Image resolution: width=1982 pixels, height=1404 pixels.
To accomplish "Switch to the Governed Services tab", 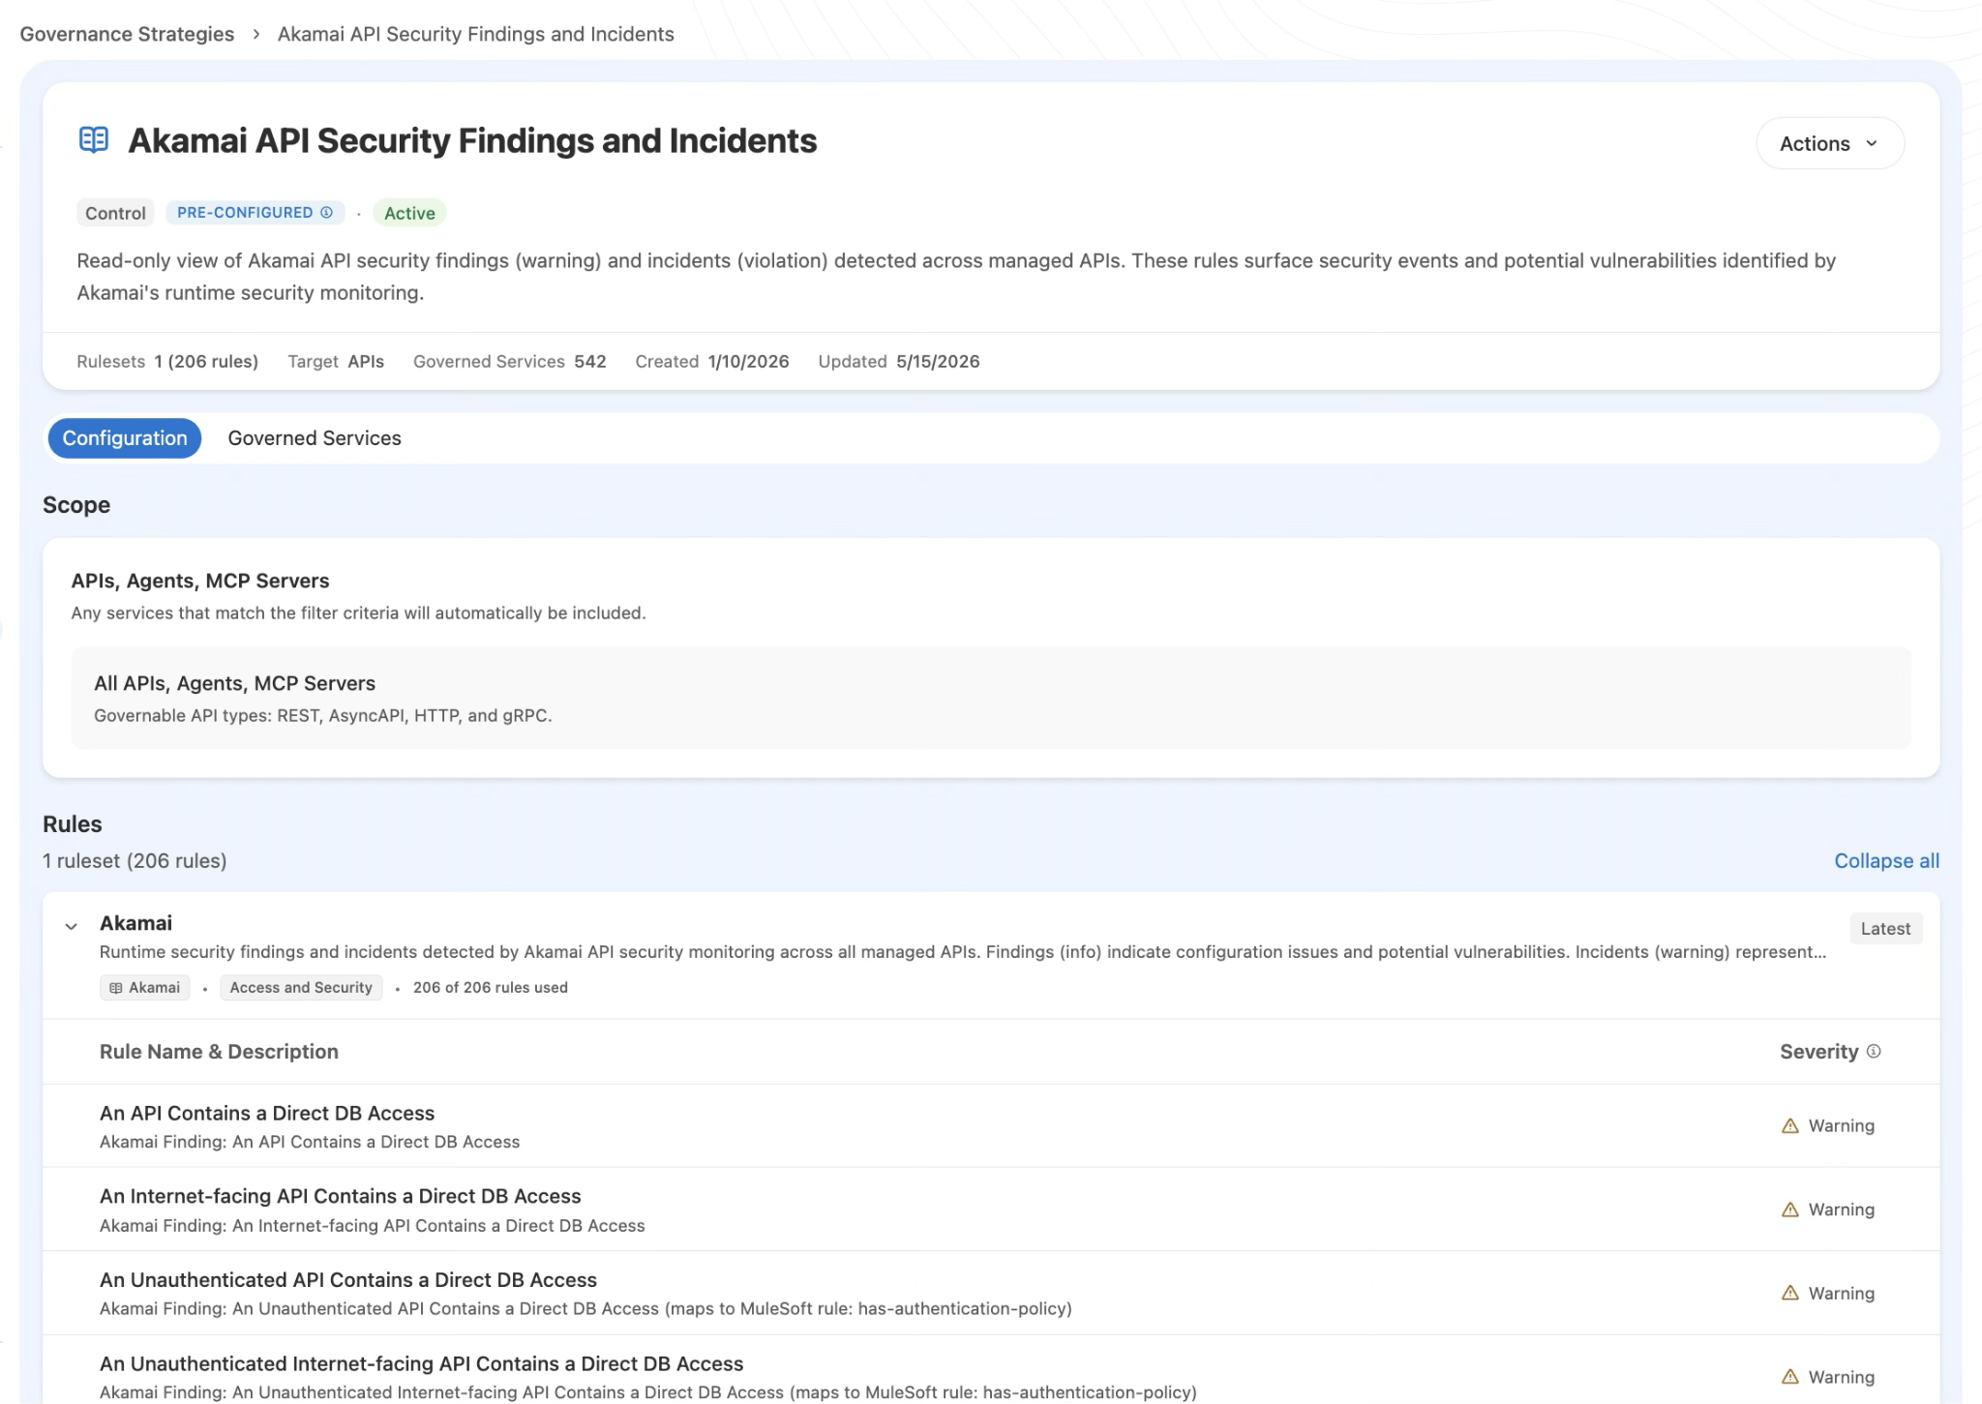I will (x=315, y=438).
